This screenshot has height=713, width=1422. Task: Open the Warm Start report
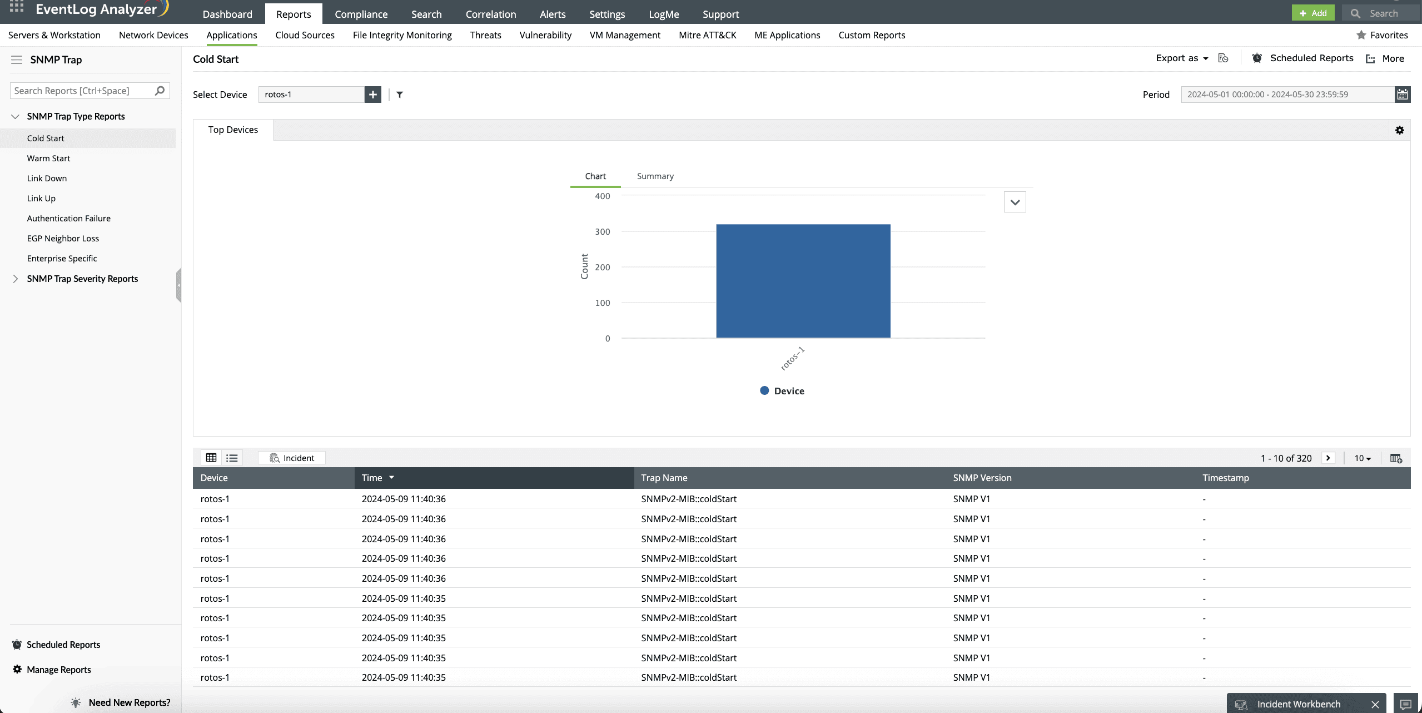tap(48, 159)
